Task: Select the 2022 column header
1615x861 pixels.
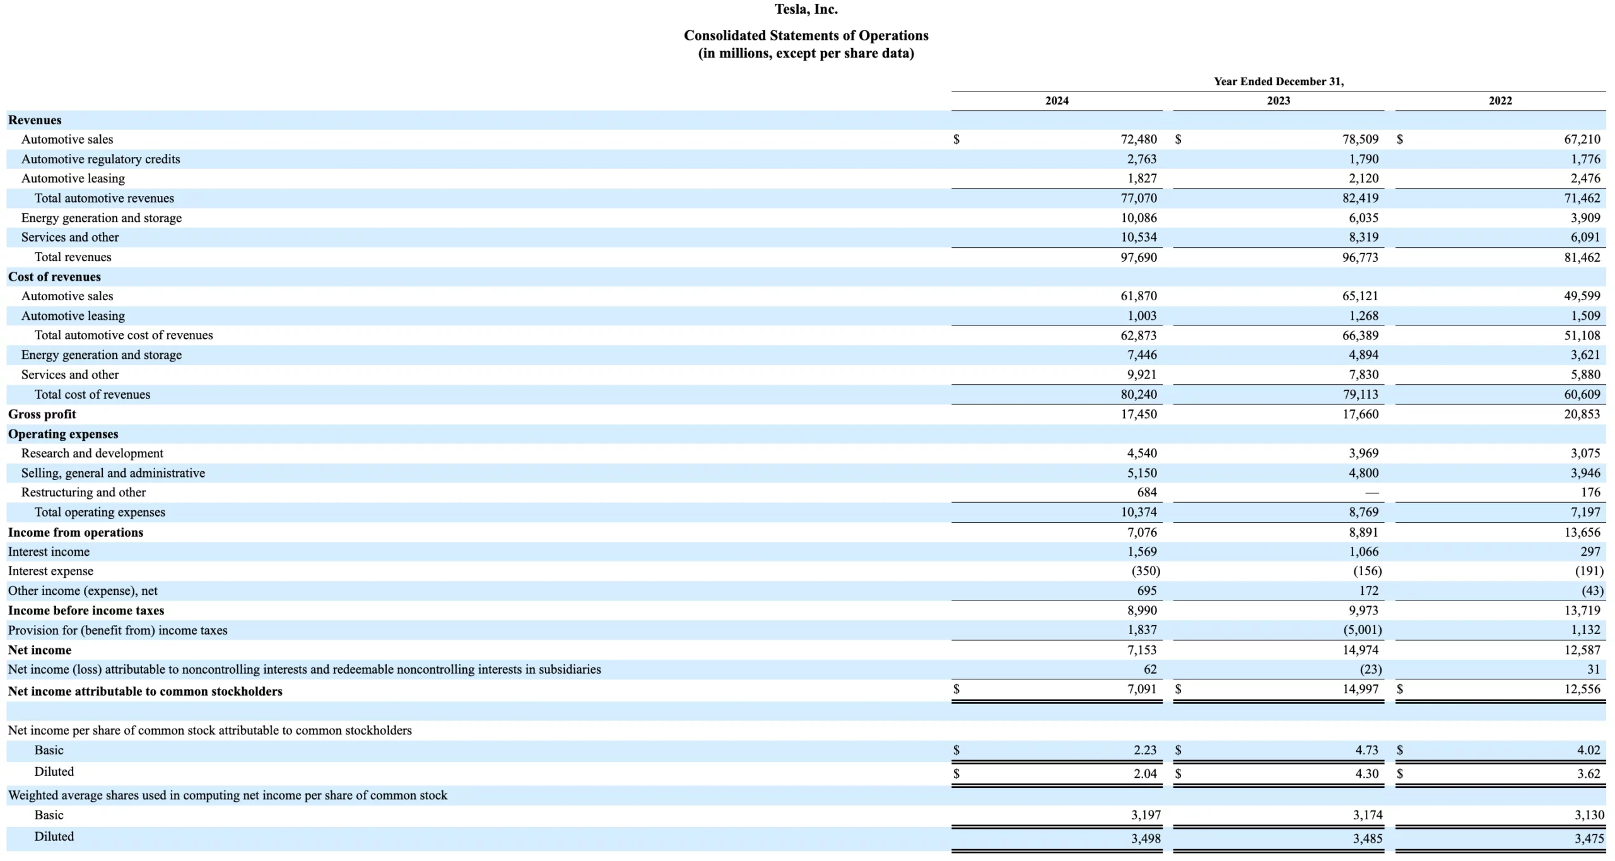Action: click(x=1500, y=101)
